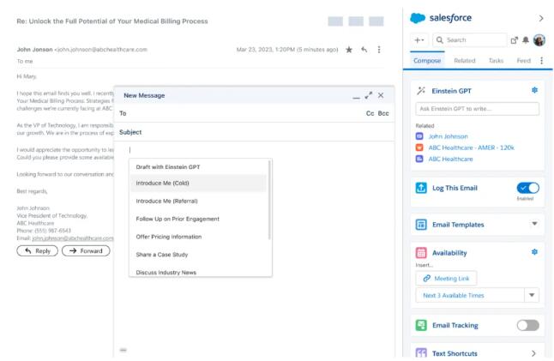
Task: Click the Salesforce notifications bell icon
Action: (x=526, y=40)
